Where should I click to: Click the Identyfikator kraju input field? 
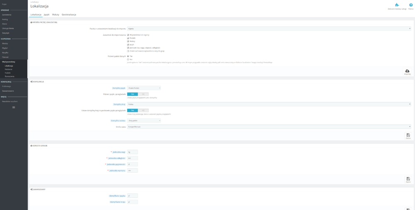click(x=133, y=202)
